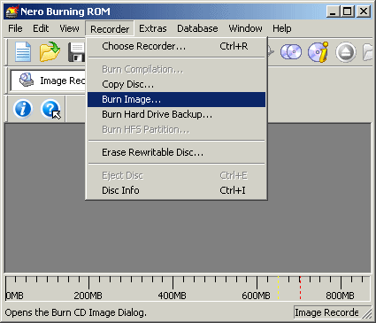Maximize the Nero Burning ROM window

pyautogui.click(x=348, y=12)
